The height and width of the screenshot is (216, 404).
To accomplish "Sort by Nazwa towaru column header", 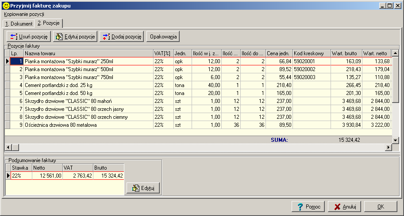I will tap(88, 53).
